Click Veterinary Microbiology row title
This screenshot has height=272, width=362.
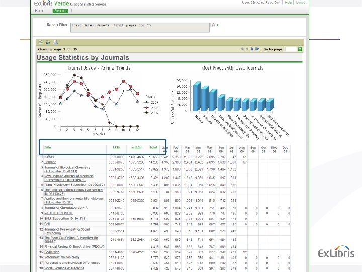pos(62,257)
